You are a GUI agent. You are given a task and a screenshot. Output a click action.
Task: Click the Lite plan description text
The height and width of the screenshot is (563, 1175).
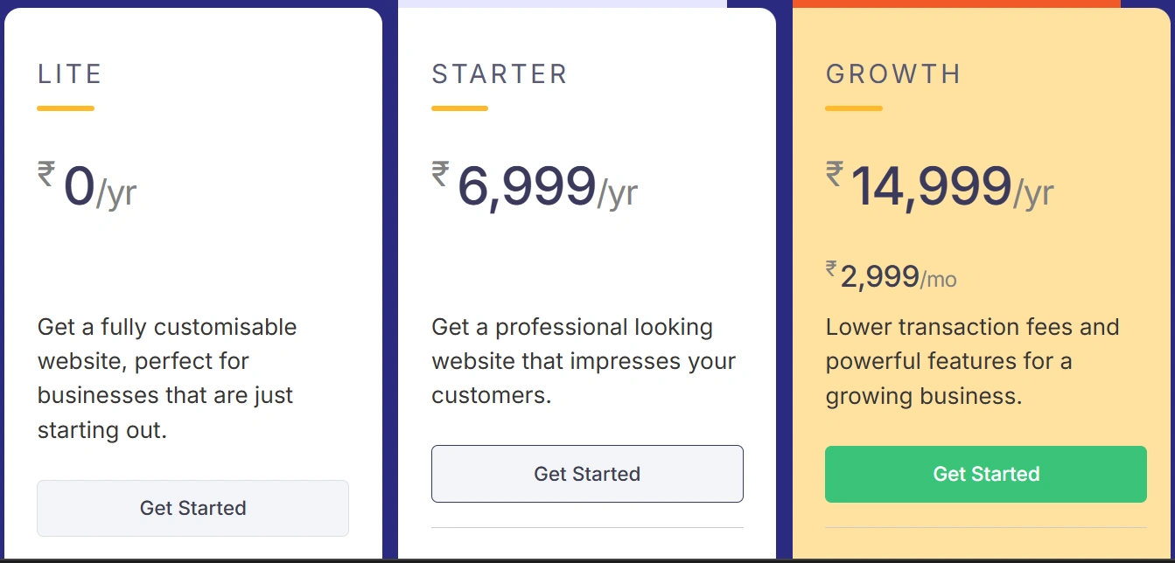[x=167, y=379]
